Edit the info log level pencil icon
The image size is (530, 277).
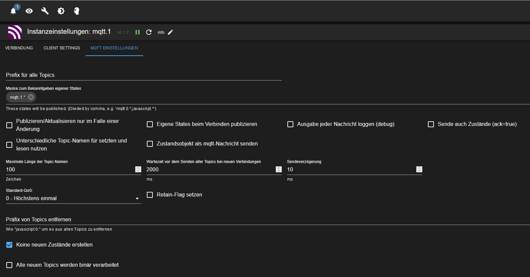[x=170, y=32]
